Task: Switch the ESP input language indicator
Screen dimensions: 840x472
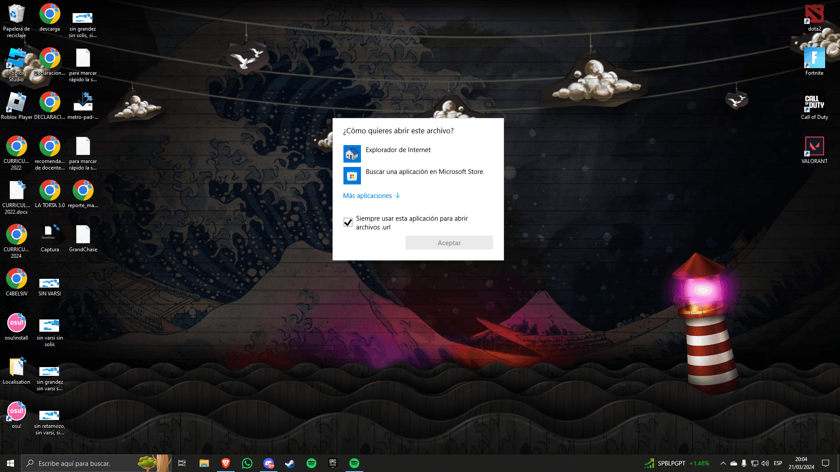Action: pyautogui.click(x=778, y=463)
